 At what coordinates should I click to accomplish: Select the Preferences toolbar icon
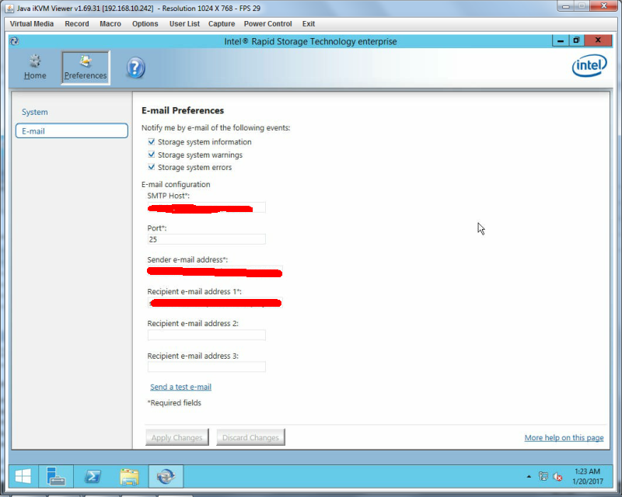[86, 68]
